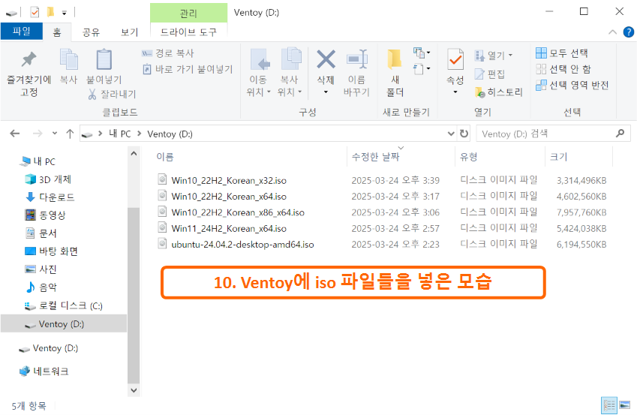Click the 복사 copy icon in clipboard group
The height and width of the screenshot is (415, 637).
(69, 66)
